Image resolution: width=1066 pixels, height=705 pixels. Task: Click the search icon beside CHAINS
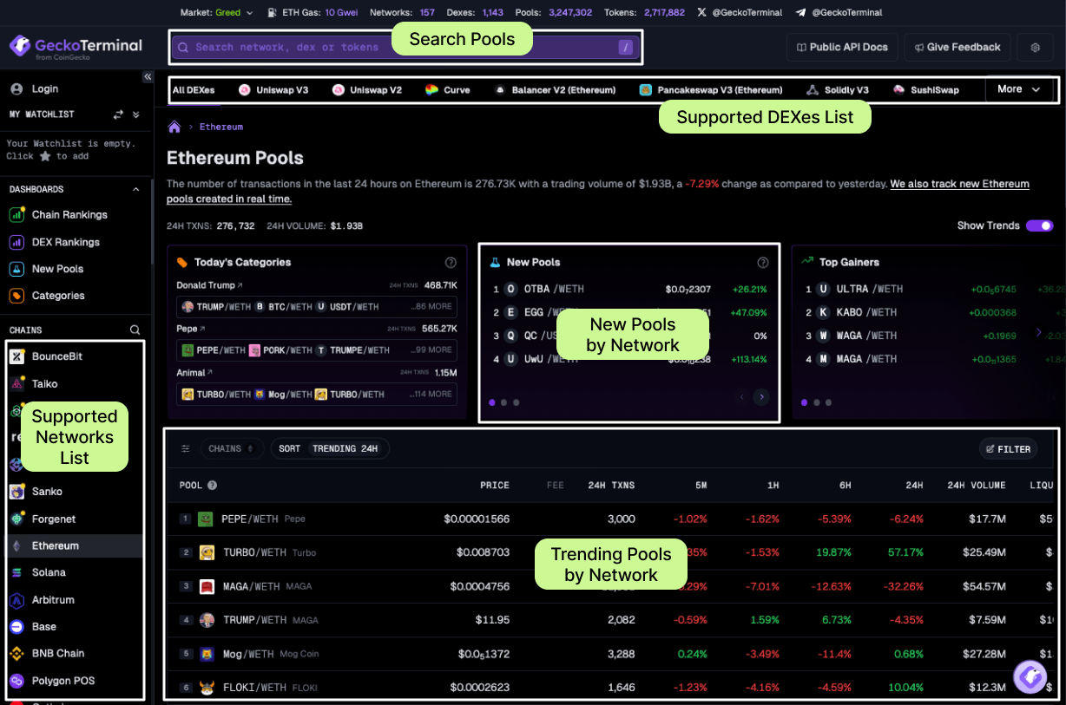[135, 330]
